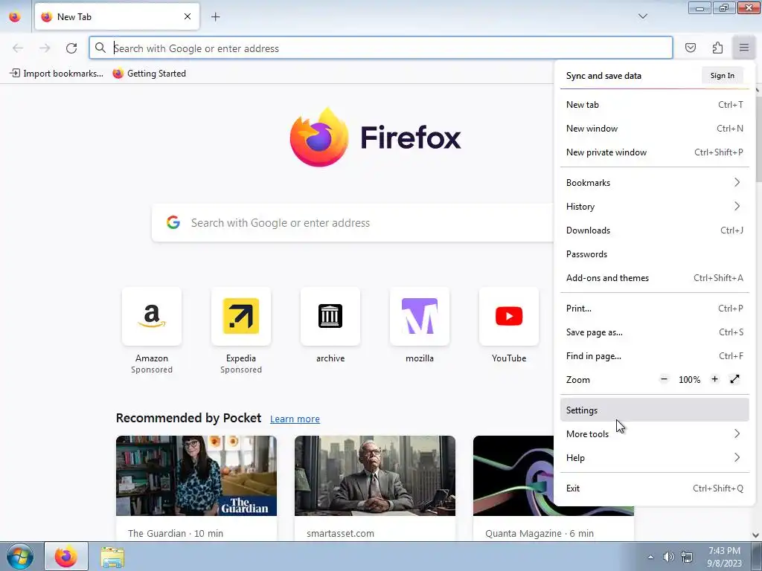
Task: Reload the current page
Action: [x=71, y=48]
